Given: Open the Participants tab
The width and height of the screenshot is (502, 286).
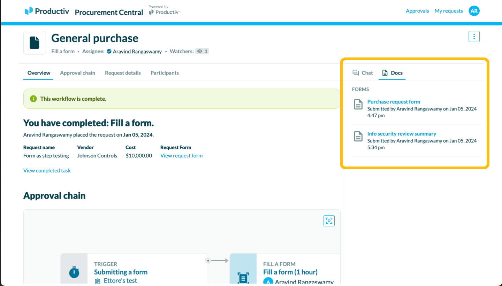Looking at the screenshot, I should click(165, 73).
